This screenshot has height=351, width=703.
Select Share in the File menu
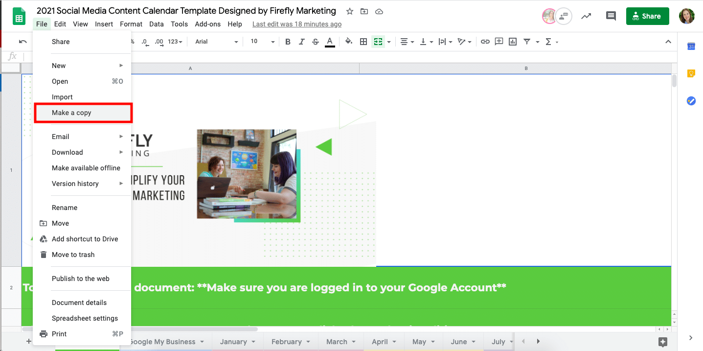(x=82, y=42)
